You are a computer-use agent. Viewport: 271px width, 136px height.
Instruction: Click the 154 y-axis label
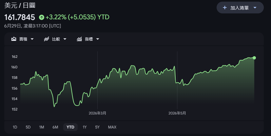click(14, 99)
